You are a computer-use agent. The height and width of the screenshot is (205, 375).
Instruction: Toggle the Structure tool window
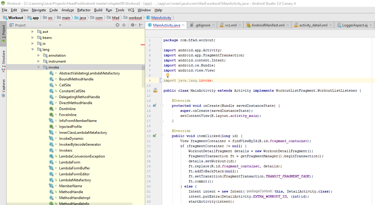3,59
